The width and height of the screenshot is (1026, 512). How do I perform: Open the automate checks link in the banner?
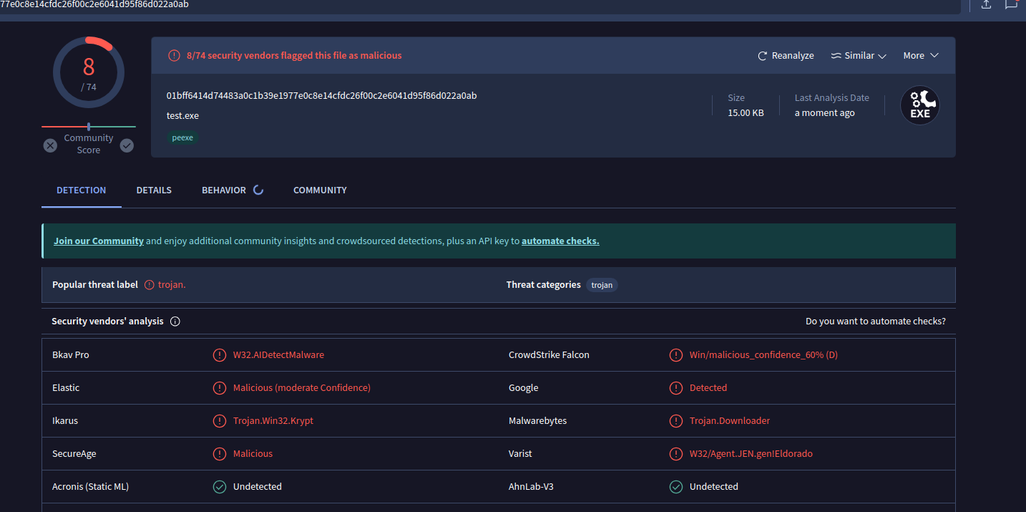tap(560, 241)
